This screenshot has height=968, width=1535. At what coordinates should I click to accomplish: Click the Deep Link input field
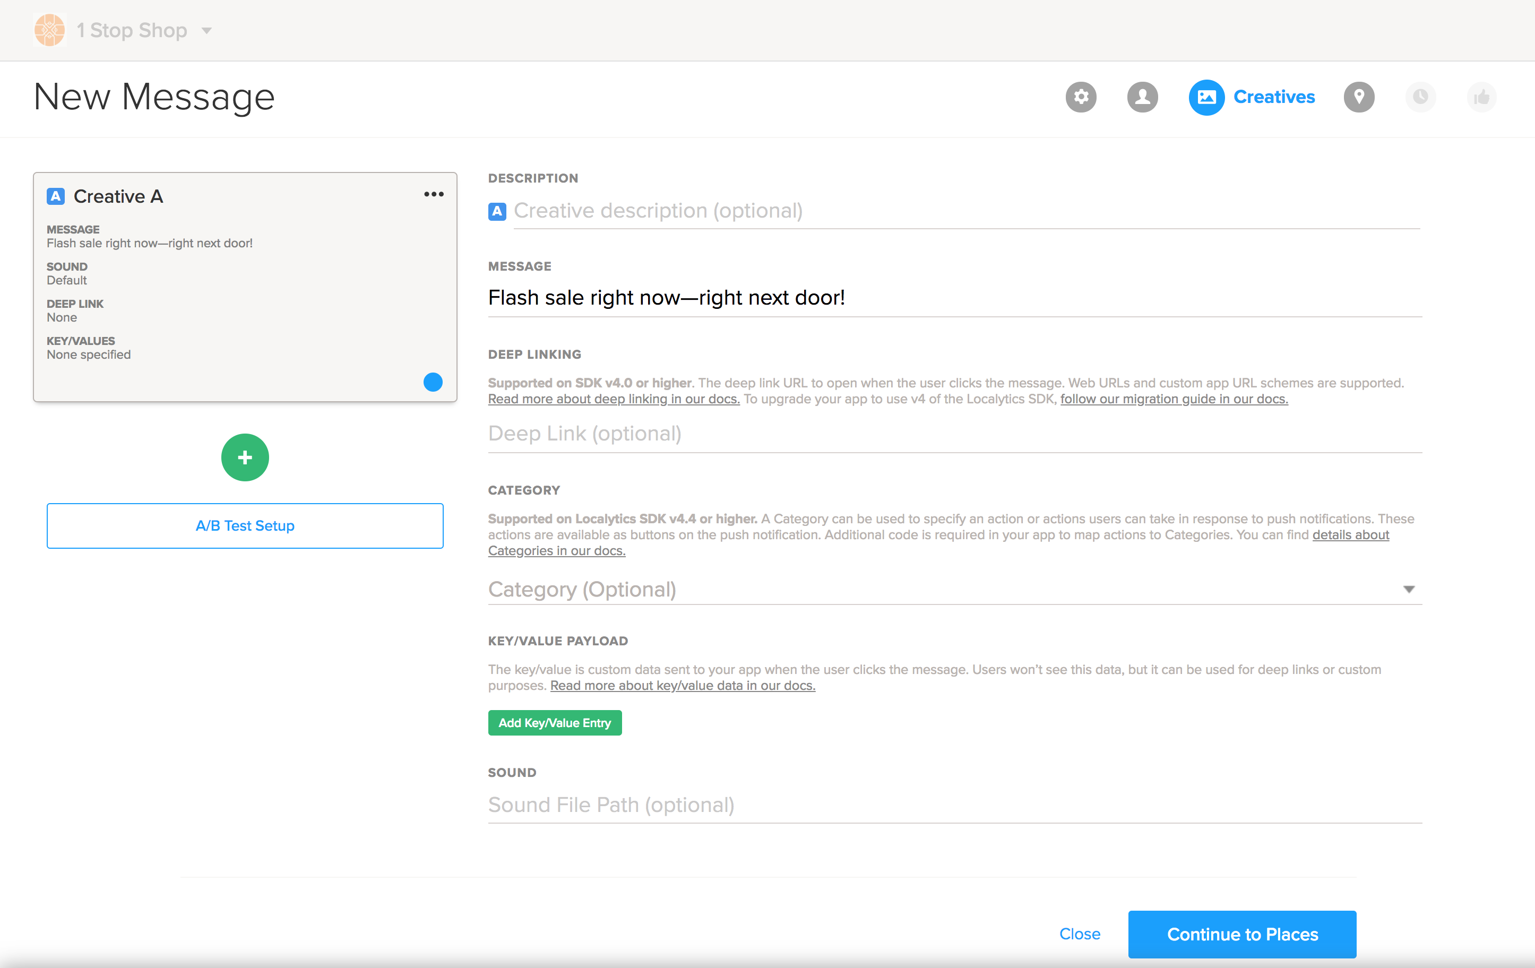tap(954, 434)
